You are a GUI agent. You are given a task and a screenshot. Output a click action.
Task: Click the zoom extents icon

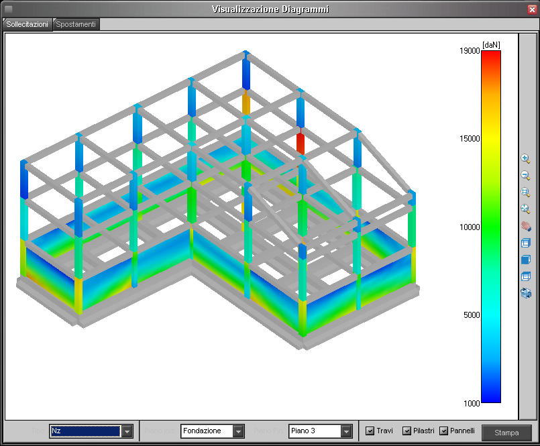(x=526, y=209)
